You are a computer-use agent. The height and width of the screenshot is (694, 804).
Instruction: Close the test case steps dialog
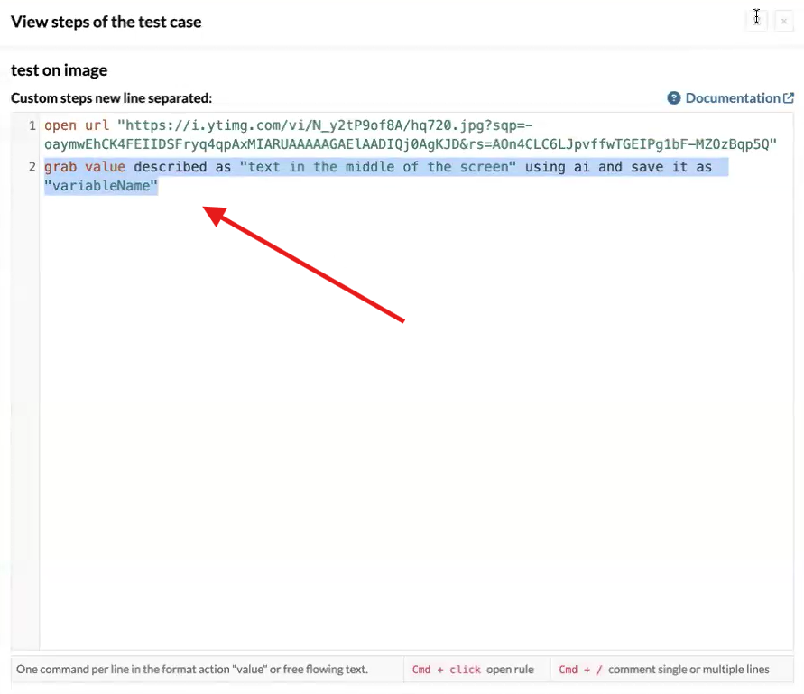tap(783, 21)
